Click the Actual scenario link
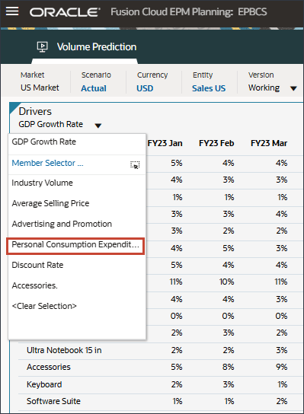 click(94, 88)
